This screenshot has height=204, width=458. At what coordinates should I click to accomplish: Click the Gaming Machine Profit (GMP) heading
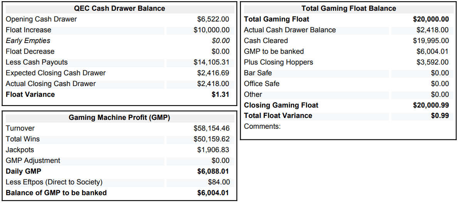(119, 118)
